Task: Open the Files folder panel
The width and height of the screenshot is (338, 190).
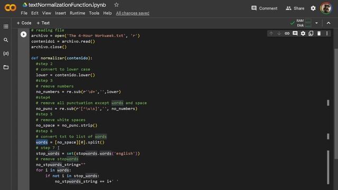Action: point(6,67)
